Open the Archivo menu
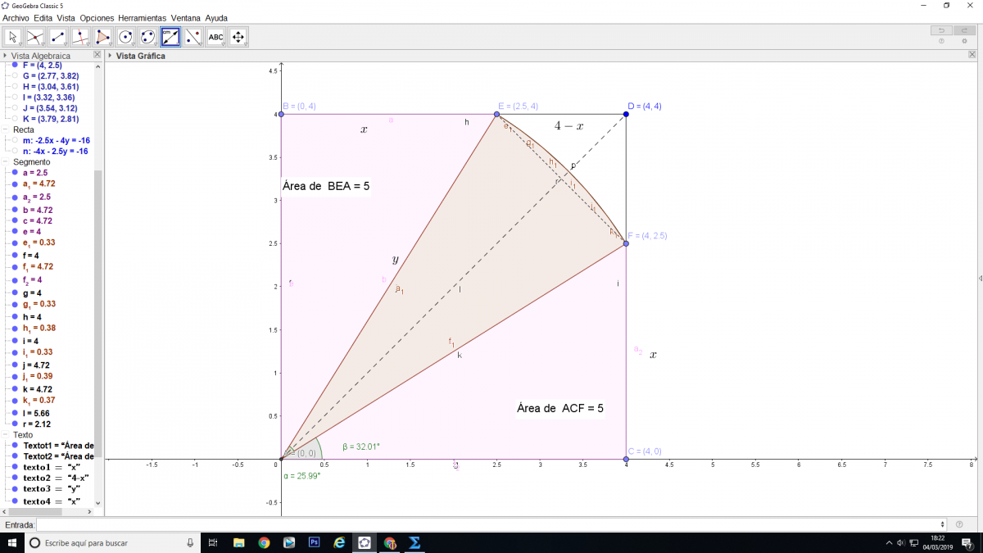Viewport: 983px width, 553px height. point(16,18)
